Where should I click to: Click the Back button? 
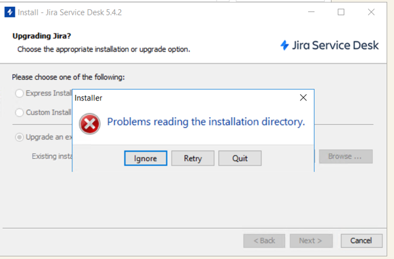264,240
